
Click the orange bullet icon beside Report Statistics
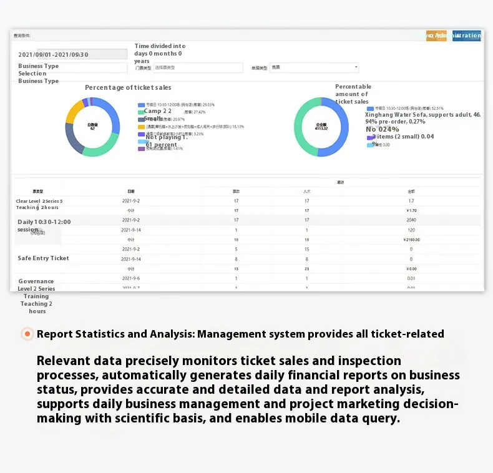click(27, 334)
